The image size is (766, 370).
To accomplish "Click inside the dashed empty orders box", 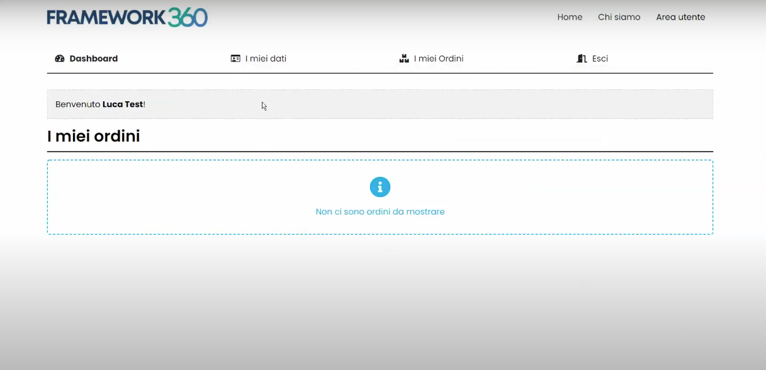I will (189, 197).
